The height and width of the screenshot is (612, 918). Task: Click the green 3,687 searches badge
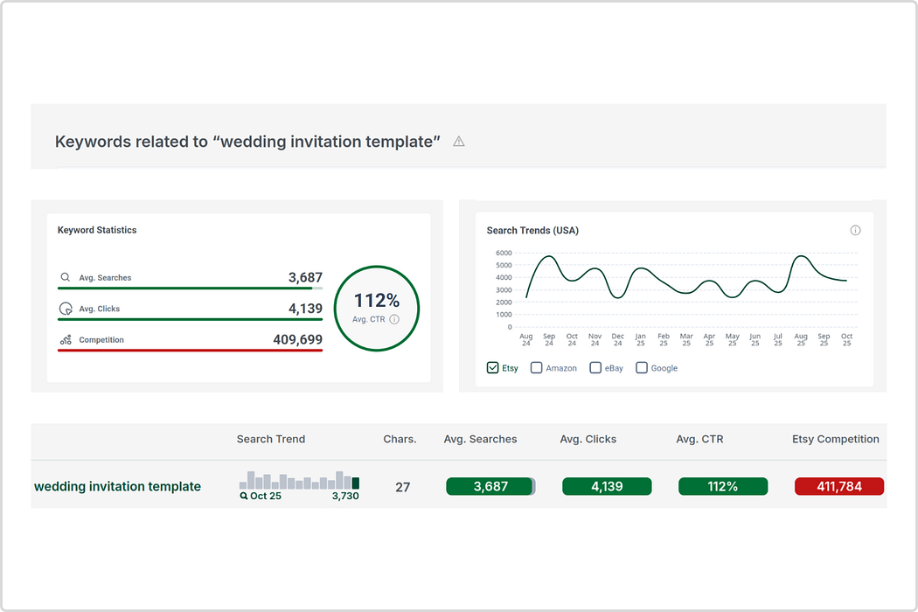[x=490, y=487]
